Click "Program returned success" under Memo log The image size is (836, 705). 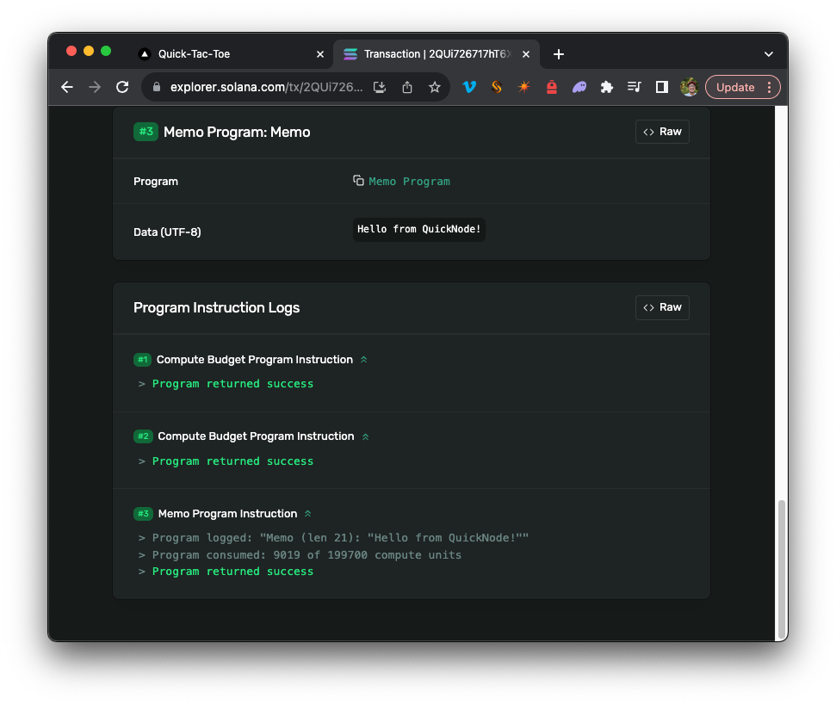232,572
